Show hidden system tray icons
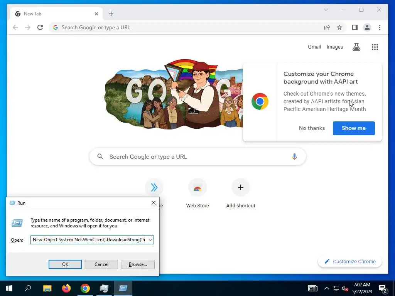 [326, 288]
